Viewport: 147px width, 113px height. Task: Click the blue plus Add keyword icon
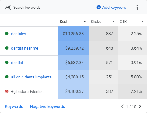tap(99, 7)
